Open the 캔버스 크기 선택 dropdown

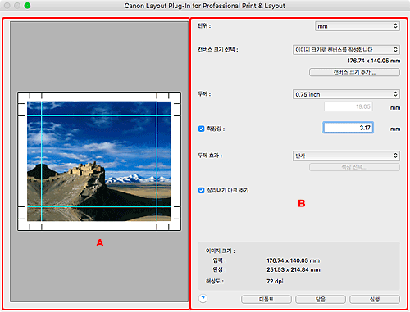[346, 50]
